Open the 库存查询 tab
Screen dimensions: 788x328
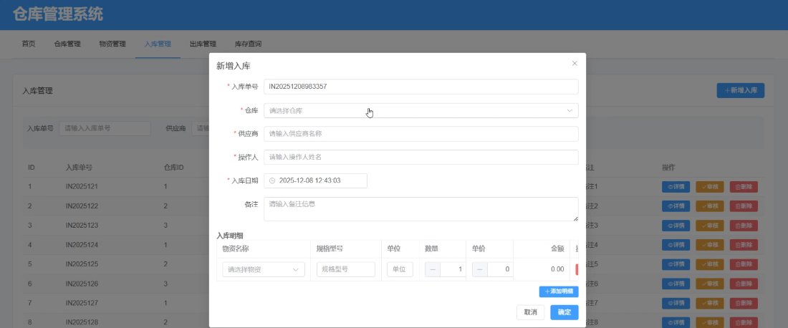(x=249, y=44)
